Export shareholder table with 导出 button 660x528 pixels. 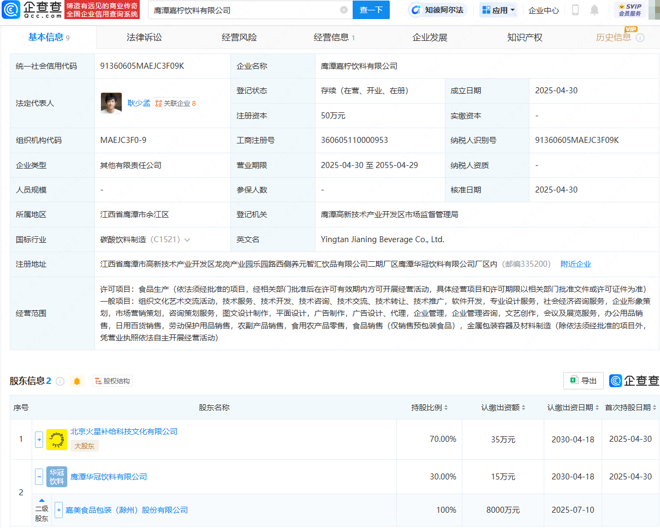coord(584,381)
